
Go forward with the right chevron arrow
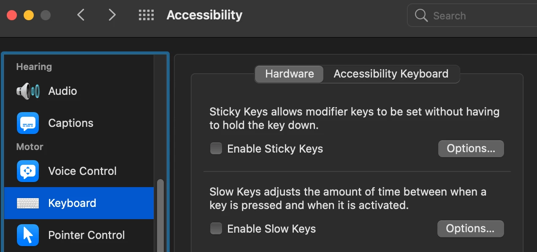tap(112, 15)
